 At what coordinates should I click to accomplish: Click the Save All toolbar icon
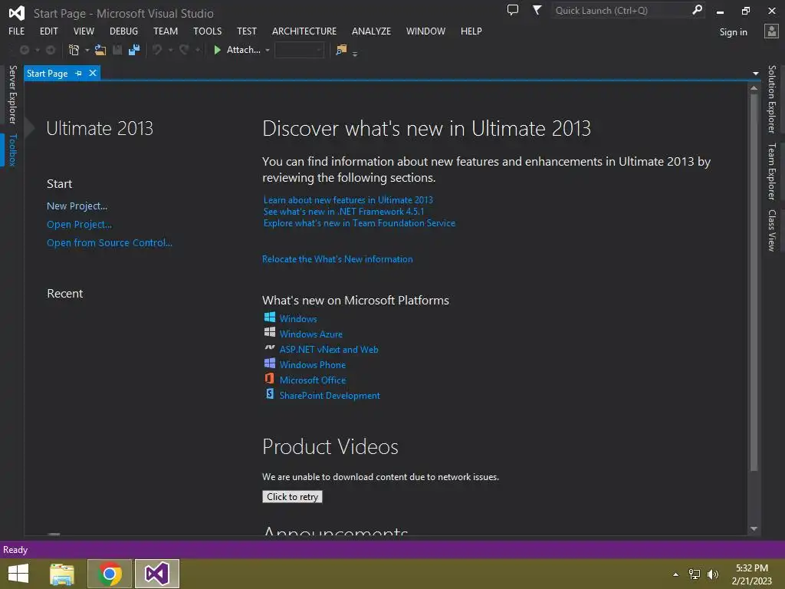133,50
